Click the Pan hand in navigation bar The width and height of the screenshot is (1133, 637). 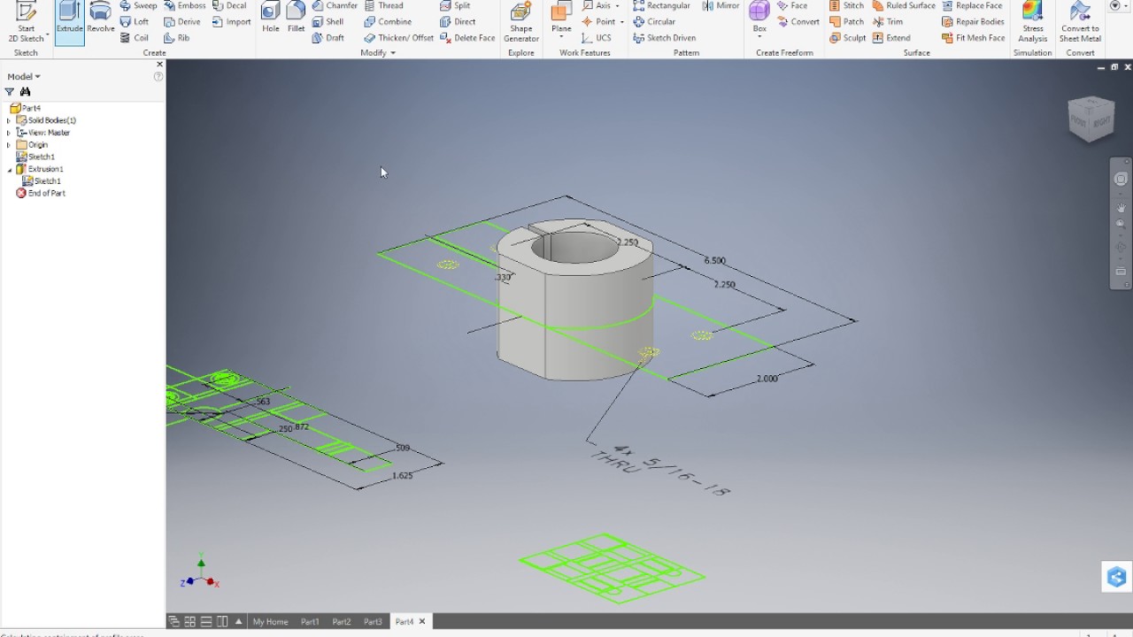tap(1121, 207)
